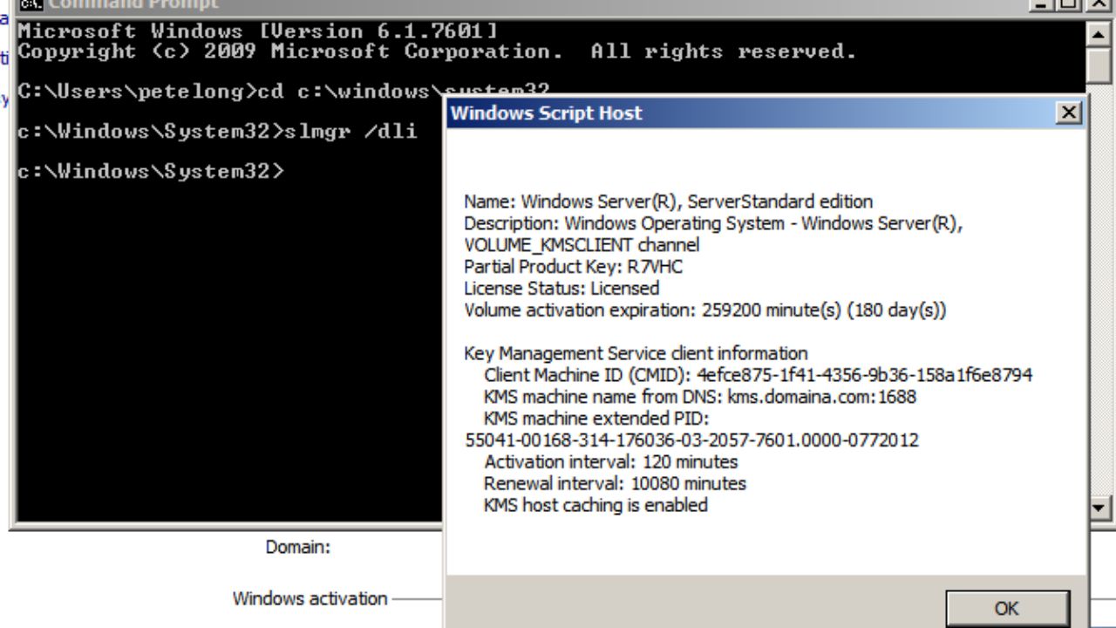Screen dimensions: 1116x628
Task: Click 'Renewal interval: 10080 minutes' text
Action: [x=616, y=483]
